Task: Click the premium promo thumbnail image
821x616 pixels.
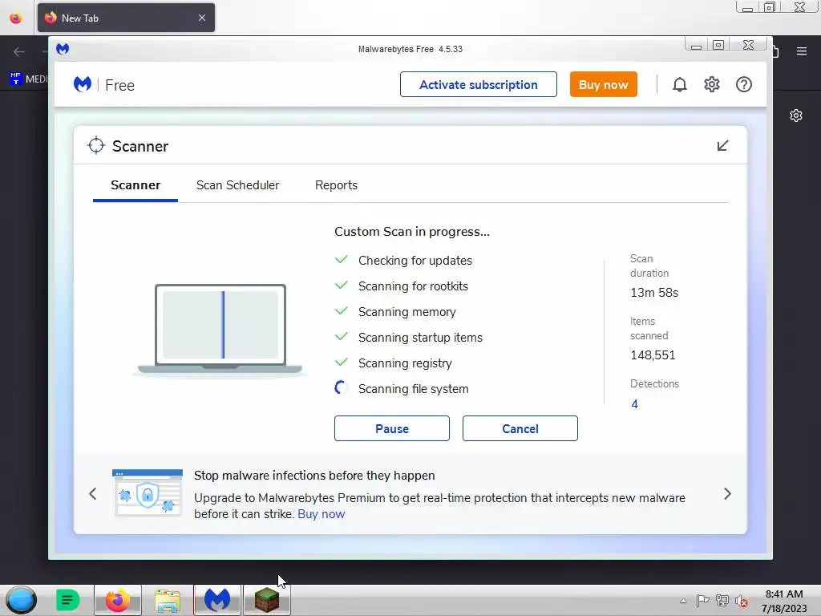Action: coord(148,493)
